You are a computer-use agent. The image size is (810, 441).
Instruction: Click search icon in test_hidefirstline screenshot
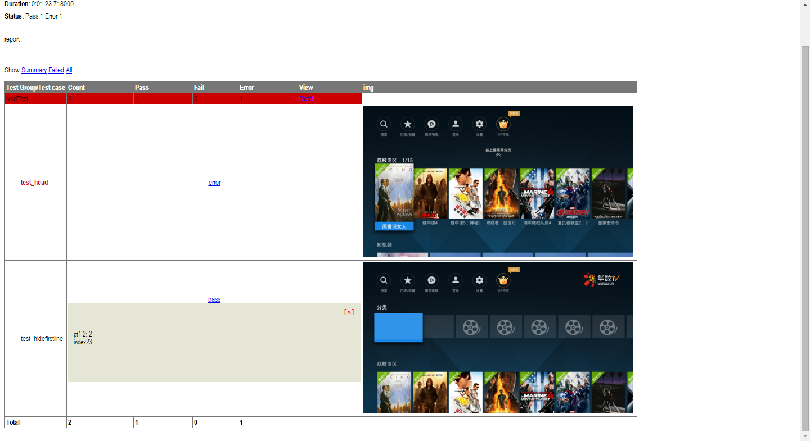coord(384,280)
